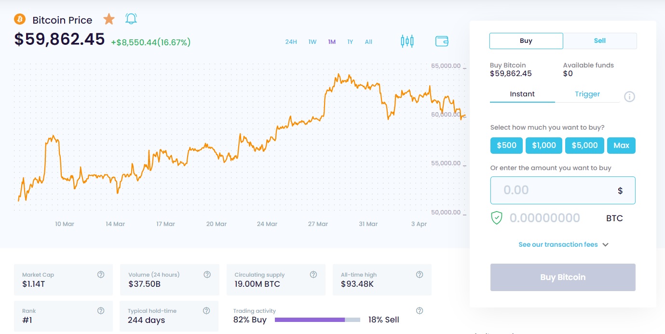
Task: Click the dollar amount input field
Action: pyautogui.click(x=563, y=190)
